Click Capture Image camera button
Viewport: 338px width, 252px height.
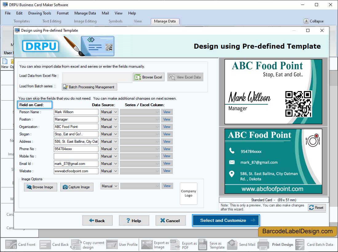(x=77, y=187)
